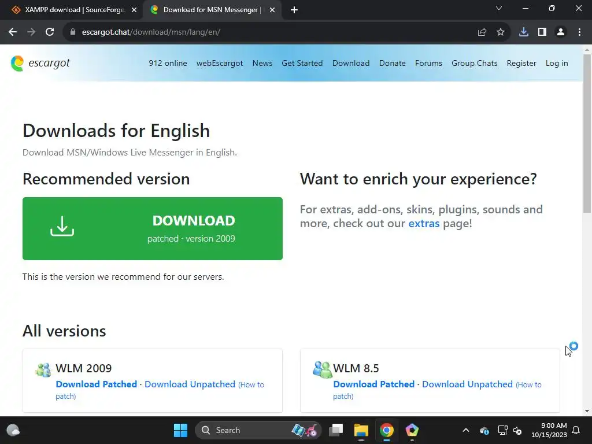This screenshot has height=444, width=592.
Task: Open Chrome downloads tray icon
Action: point(524,32)
